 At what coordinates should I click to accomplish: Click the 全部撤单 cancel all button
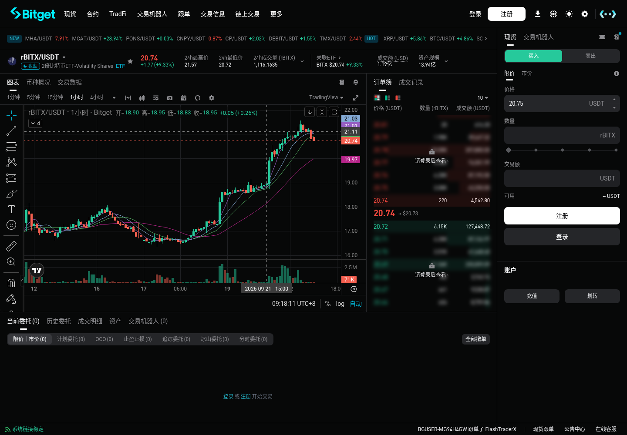tap(476, 339)
